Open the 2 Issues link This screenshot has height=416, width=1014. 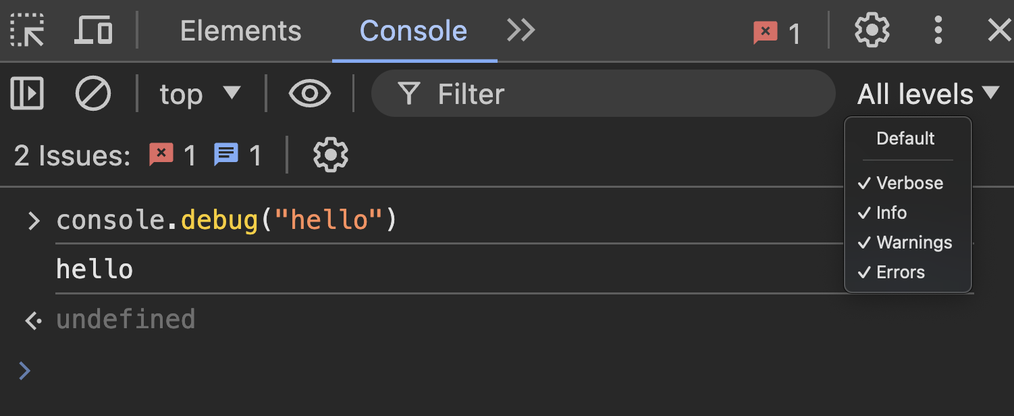[x=72, y=156]
